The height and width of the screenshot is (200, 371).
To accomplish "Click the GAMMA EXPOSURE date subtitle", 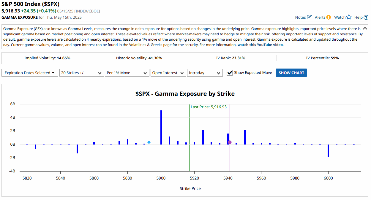I will (x=42, y=17).
